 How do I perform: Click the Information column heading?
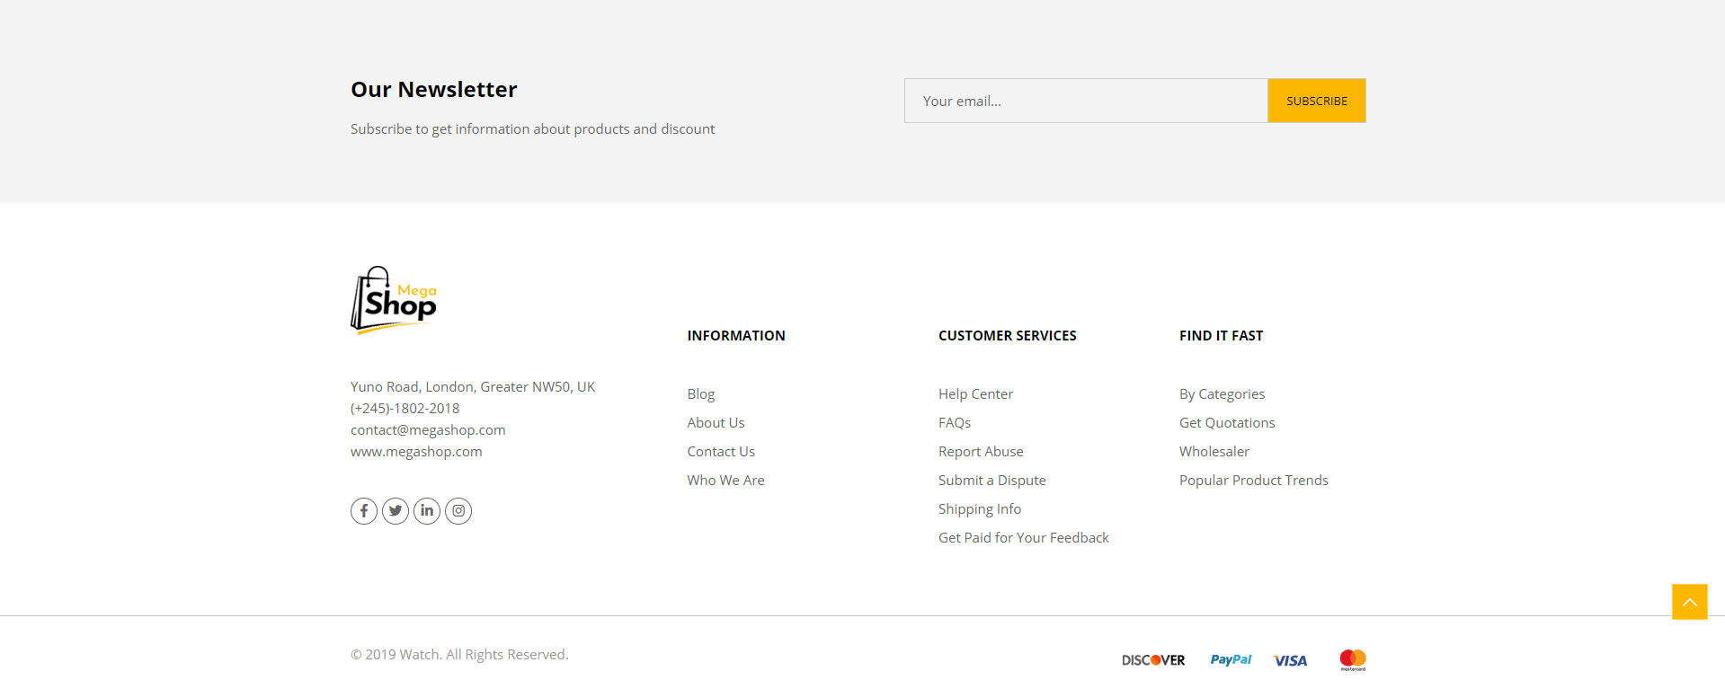tap(736, 336)
